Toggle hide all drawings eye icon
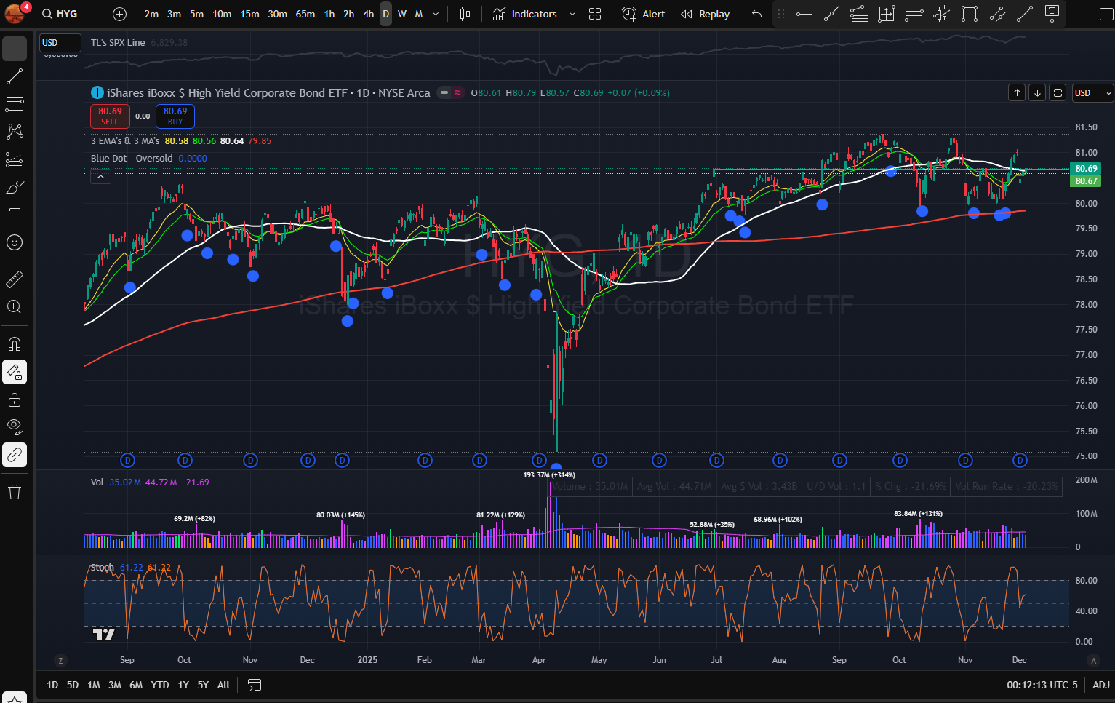This screenshot has height=703, width=1115. pos(15,427)
